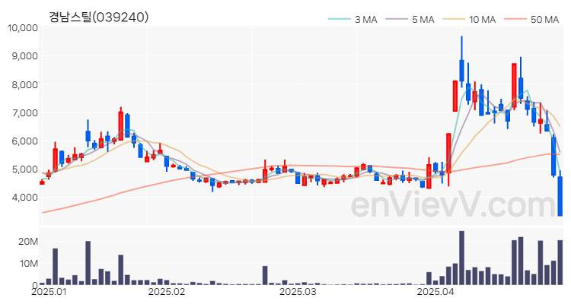The height and width of the screenshot is (304, 571).
Task: Click the 8,000 price axis label
Action: (x=25, y=84)
